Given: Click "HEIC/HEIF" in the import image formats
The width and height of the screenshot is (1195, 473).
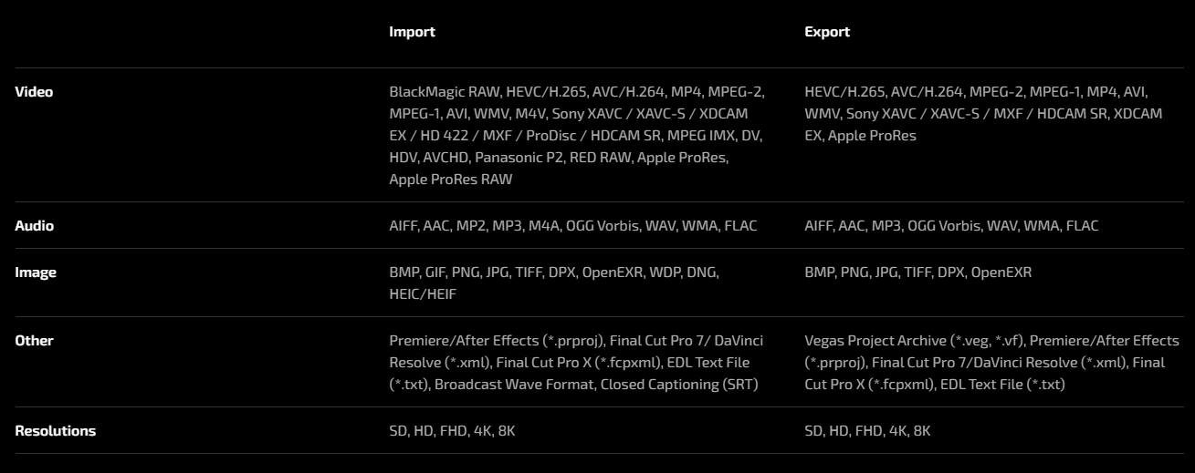Looking at the screenshot, I should coord(423,293).
